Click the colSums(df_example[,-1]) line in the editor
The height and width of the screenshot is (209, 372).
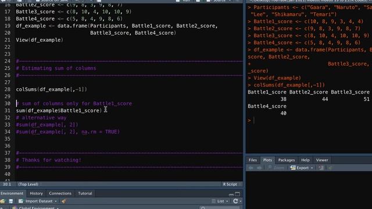pyautogui.click(x=52, y=89)
